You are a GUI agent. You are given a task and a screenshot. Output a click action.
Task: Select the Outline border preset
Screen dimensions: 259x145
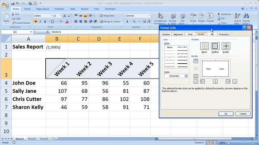point(215,46)
